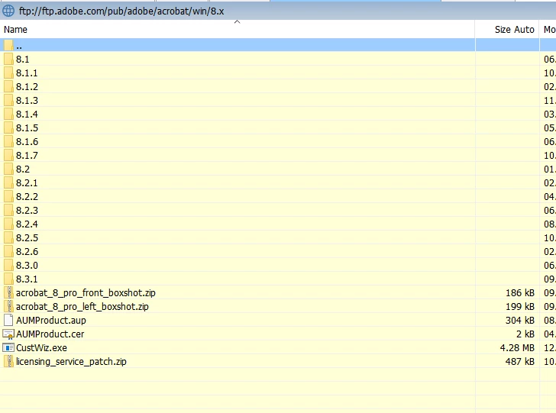The image size is (556, 413).
Task: Select file name licensing_service_patch.zip
Action: point(71,362)
